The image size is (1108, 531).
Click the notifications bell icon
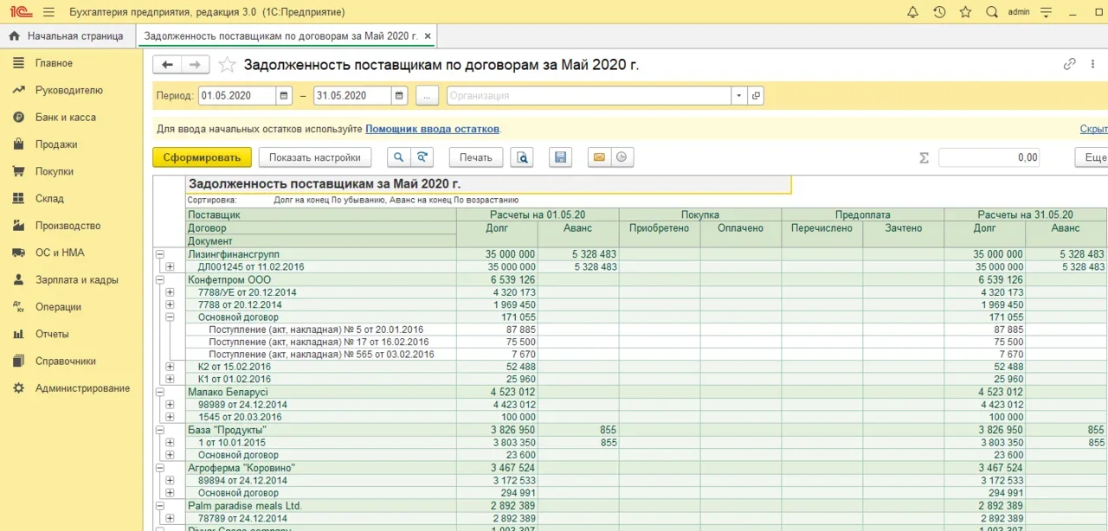[912, 12]
